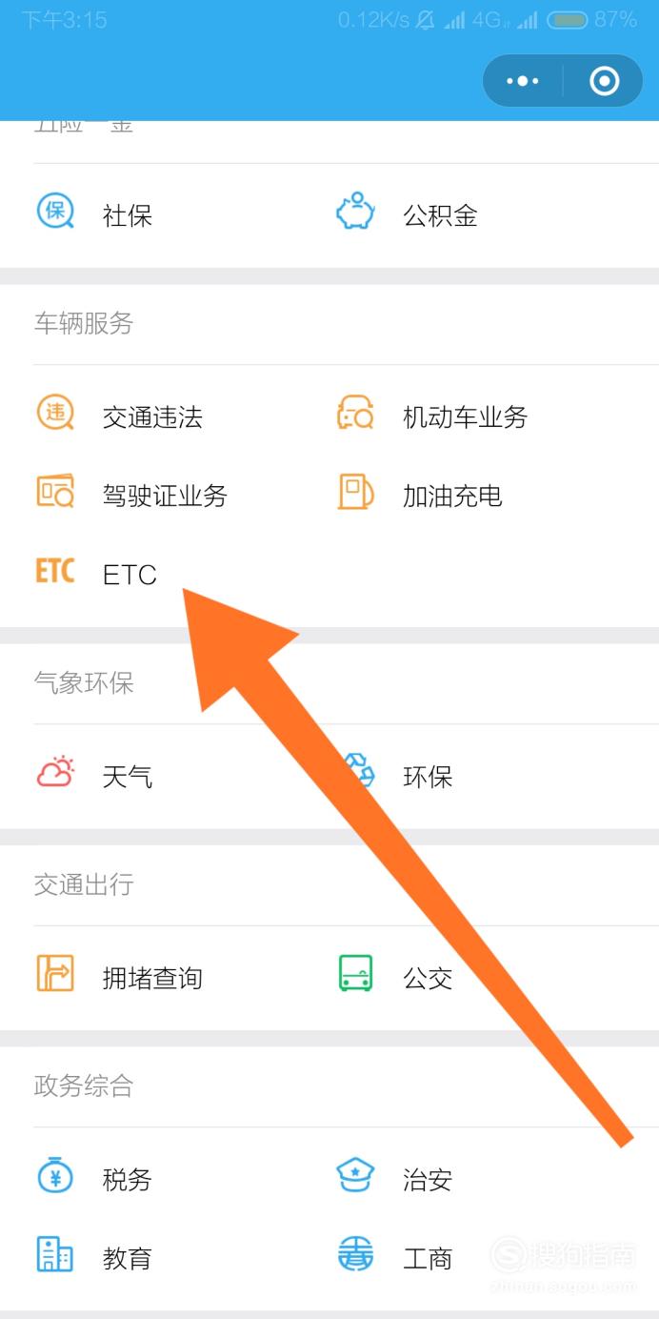Select the 公交 text label
This screenshot has width=659, height=1319.
tap(428, 978)
